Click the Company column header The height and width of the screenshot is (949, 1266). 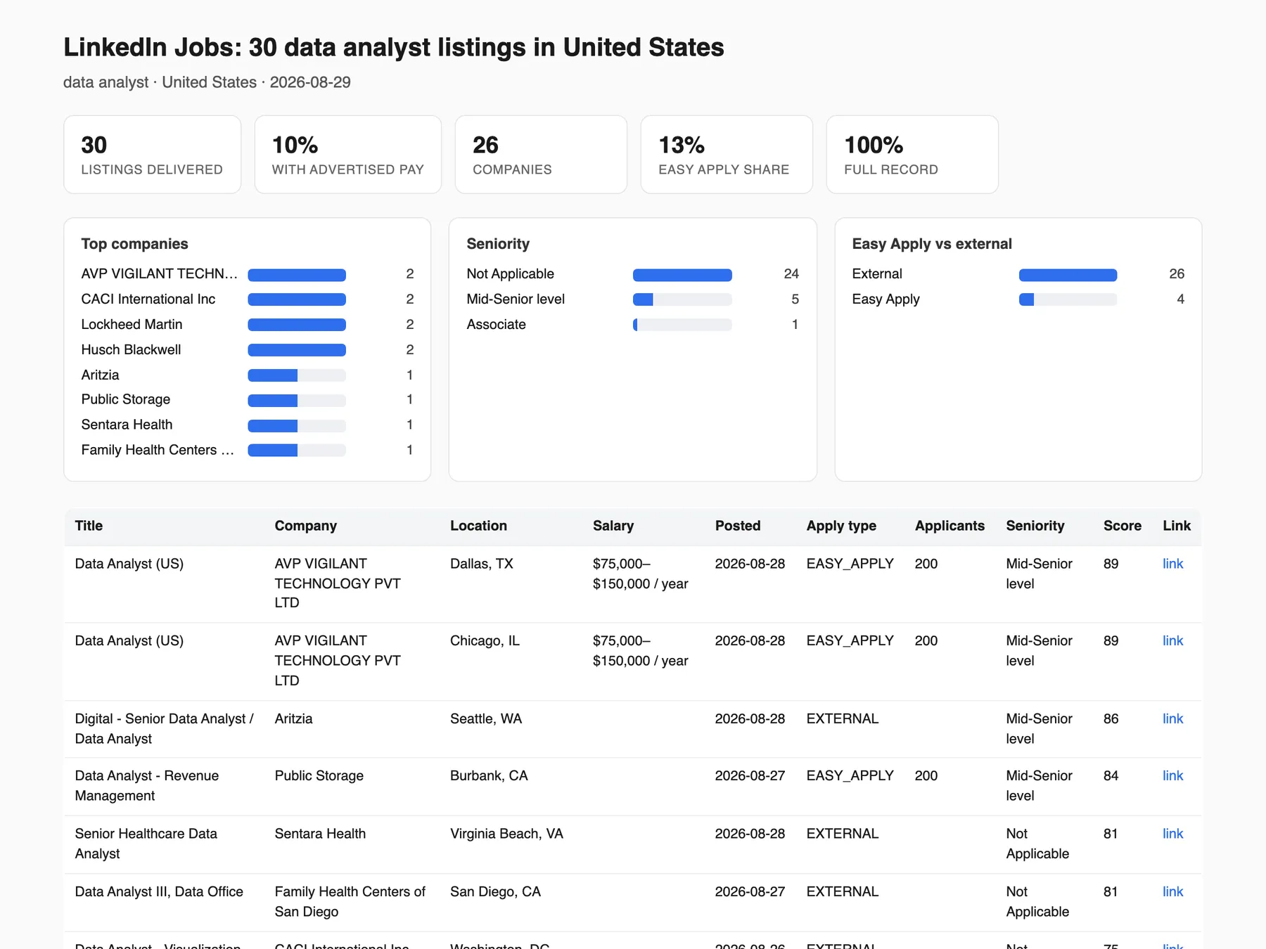click(x=305, y=526)
